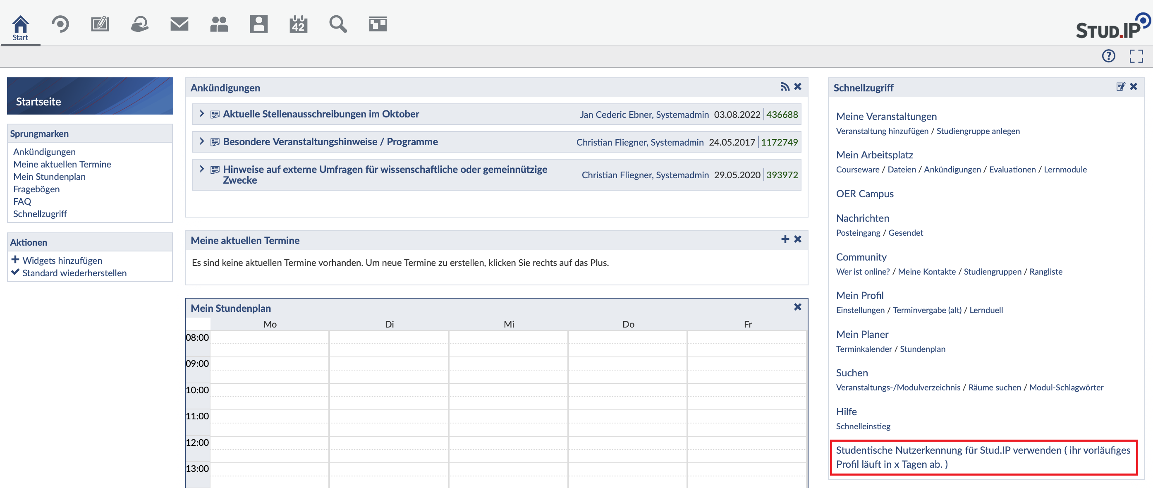Image resolution: width=1153 pixels, height=488 pixels.
Task: Open the tools/resources icon in top bar
Action: tap(378, 24)
